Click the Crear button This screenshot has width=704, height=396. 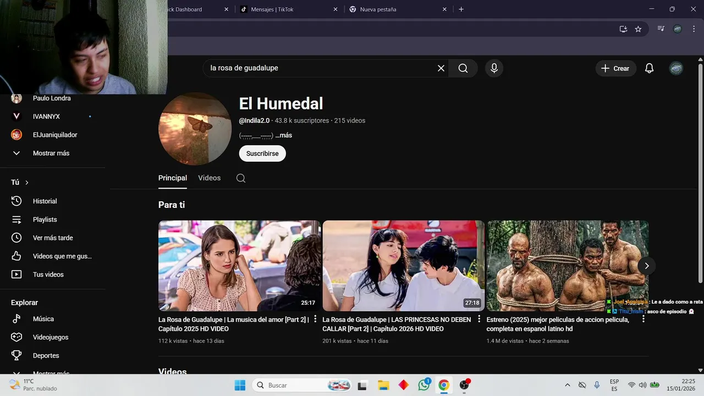(615, 68)
